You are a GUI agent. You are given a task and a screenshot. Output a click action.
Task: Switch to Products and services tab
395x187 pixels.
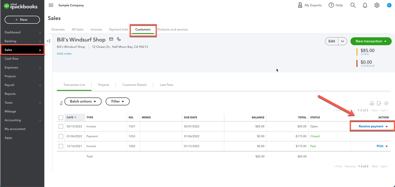click(173, 30)
